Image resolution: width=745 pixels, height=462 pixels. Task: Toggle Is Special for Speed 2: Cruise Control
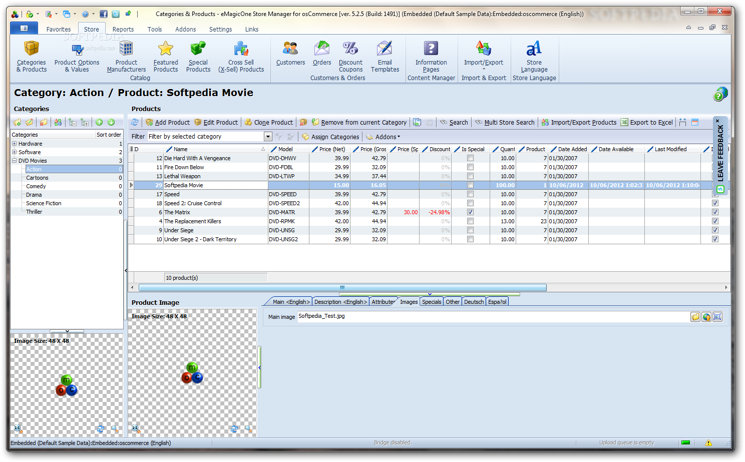tap(470, 203)
